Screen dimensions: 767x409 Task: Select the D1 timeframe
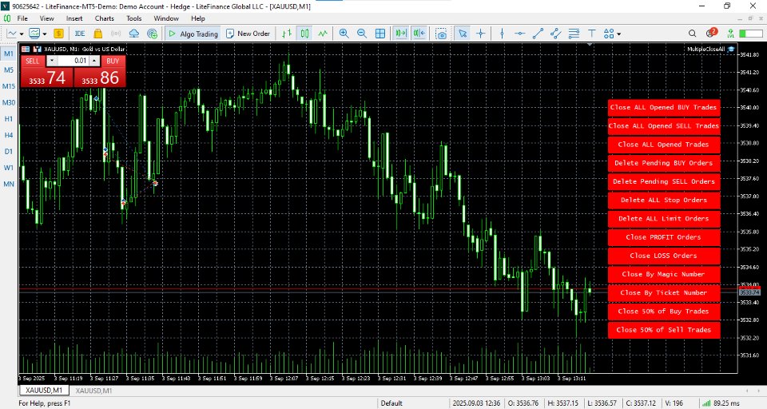point(9,151)
